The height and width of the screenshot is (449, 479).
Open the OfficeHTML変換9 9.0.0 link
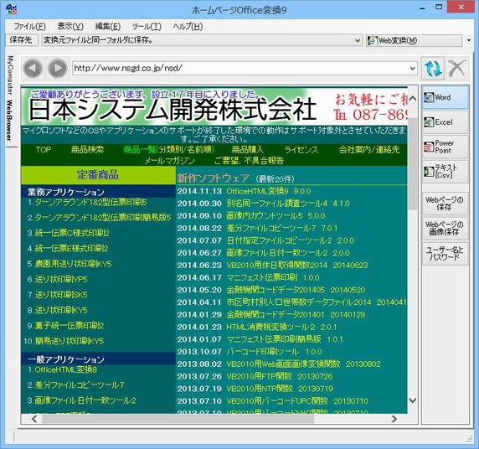(x=269, y=191)
